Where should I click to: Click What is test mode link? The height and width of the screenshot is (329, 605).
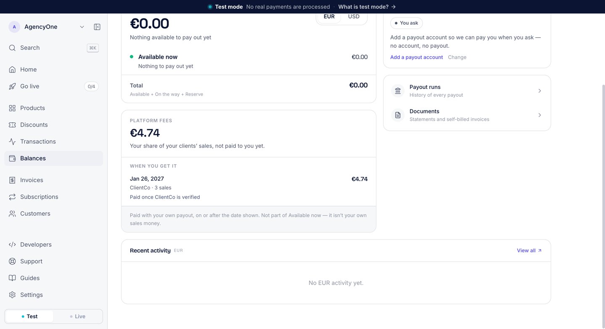tap(367, 7)
